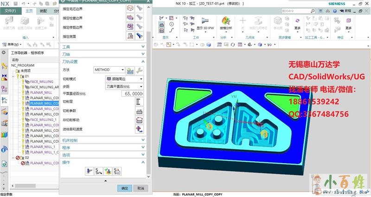
Task: Collapse the 01 program group tree node
Action: [13, 76]
